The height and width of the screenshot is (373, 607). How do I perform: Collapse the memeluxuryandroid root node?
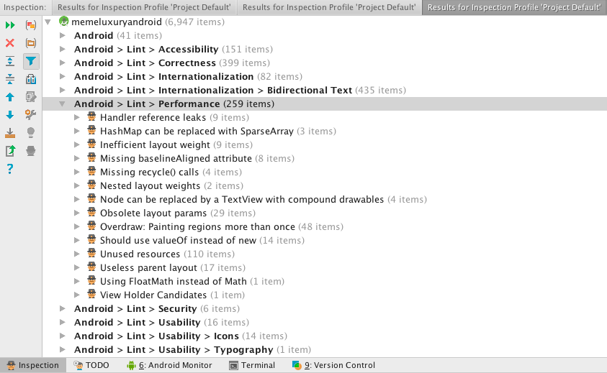pos(48,22)
